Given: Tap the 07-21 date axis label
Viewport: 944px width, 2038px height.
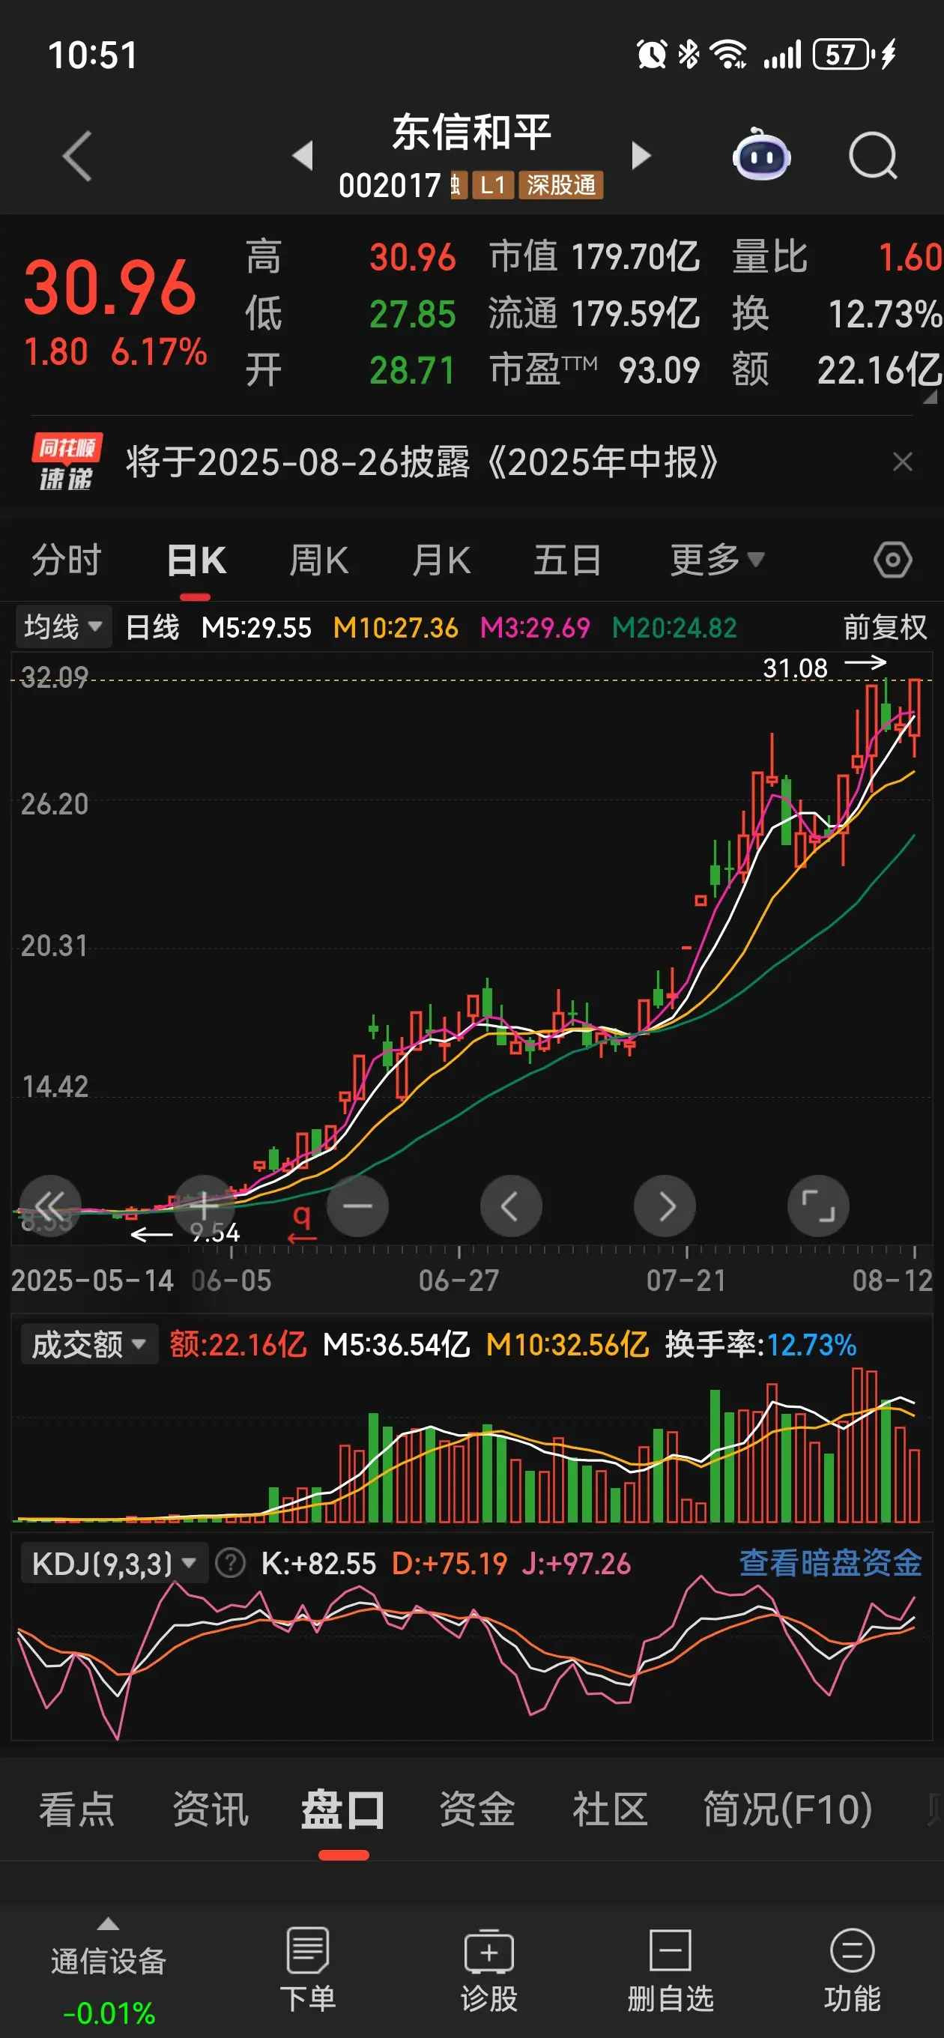Looking at the screenshot, I should pyautogui.click(x=686, y=1280).
